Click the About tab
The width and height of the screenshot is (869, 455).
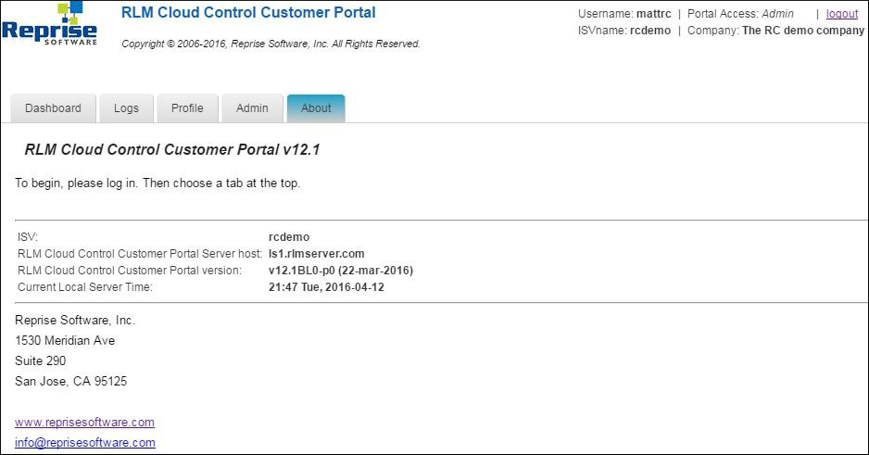[316, 108]
